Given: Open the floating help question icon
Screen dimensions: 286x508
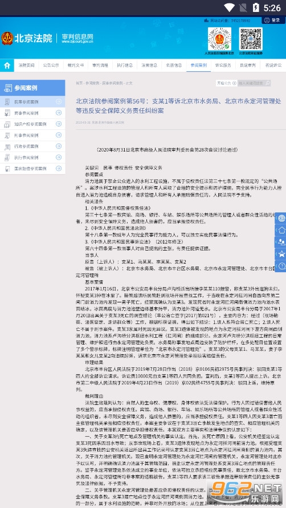Looking at the screenshot, I should (x=281, y=266).
